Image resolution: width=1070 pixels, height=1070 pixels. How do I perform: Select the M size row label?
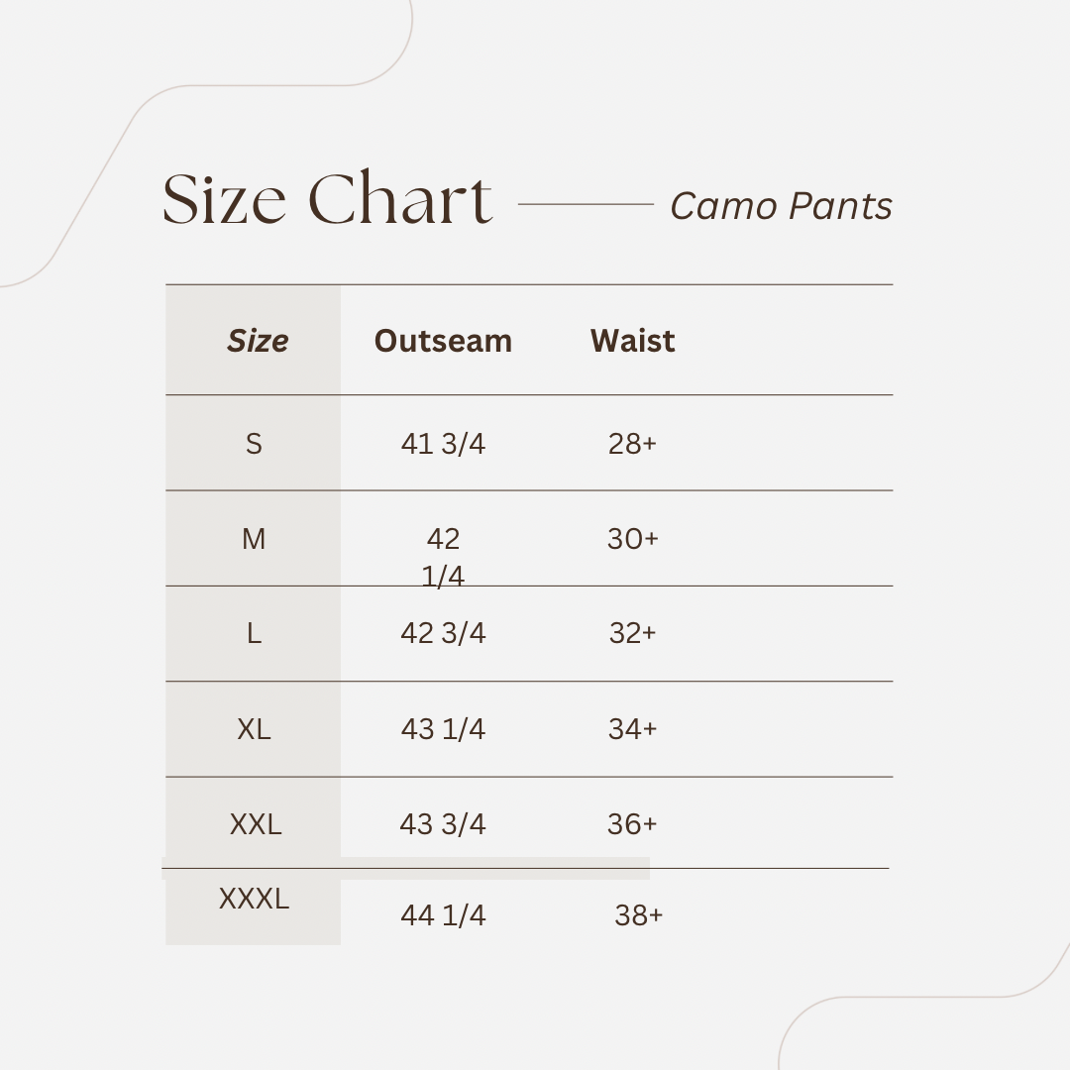click(254, 539)
